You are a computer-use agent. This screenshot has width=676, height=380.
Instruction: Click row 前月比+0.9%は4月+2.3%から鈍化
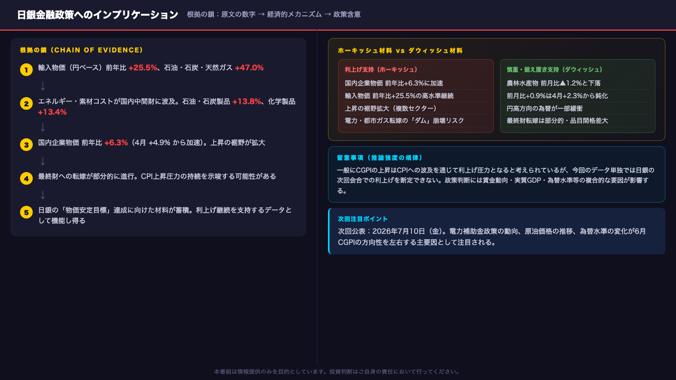(x=577, y=96)
